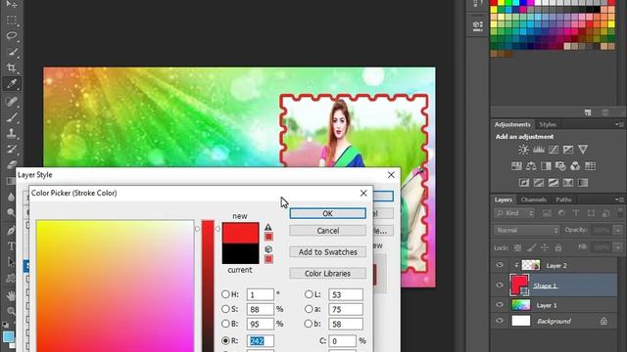The width and height of the screenshot is (627, 352).
Task: Open the Opacity slider arrow
Action: click(x=618, y=231)
